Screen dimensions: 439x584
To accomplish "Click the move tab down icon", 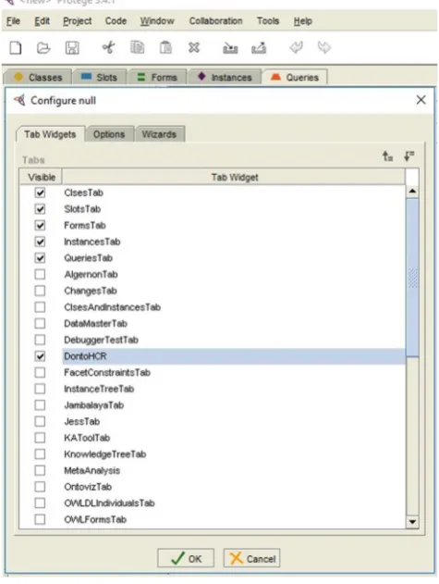I will (409, 156).
